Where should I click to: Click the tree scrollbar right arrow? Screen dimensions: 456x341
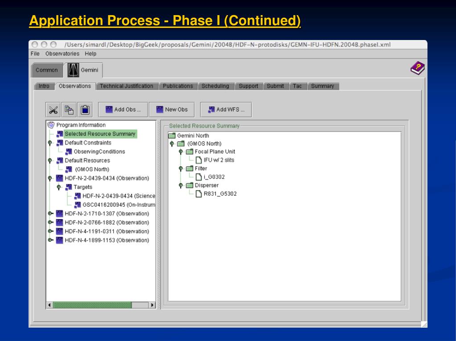[152, 305]
